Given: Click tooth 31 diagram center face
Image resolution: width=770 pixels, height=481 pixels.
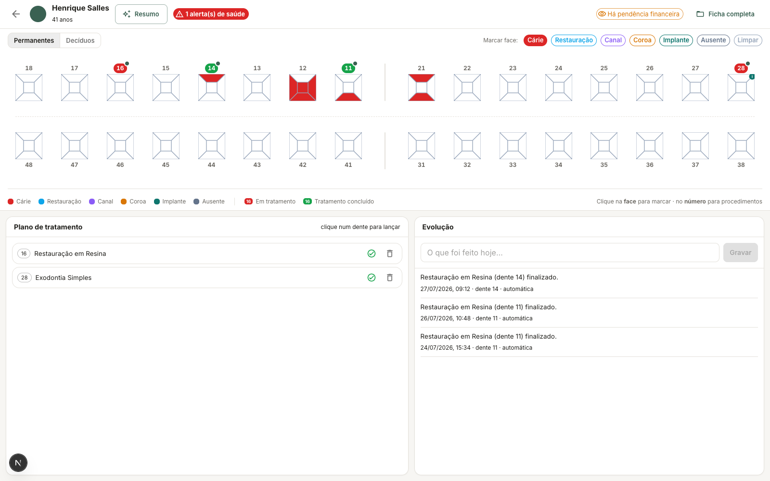Looking at the screenshot, I should pos(422,146).
